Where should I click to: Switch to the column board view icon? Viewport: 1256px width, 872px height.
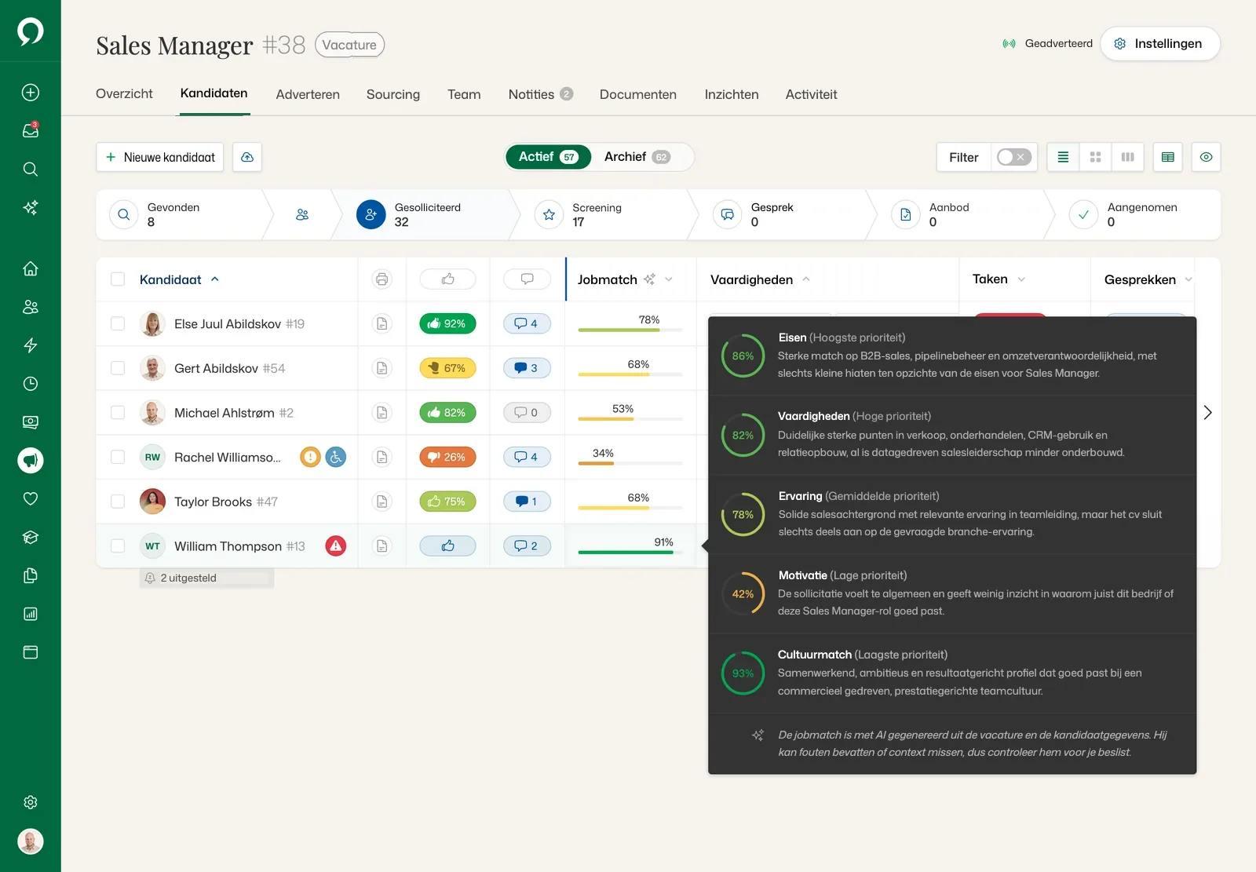click(x=1127, y=157)
